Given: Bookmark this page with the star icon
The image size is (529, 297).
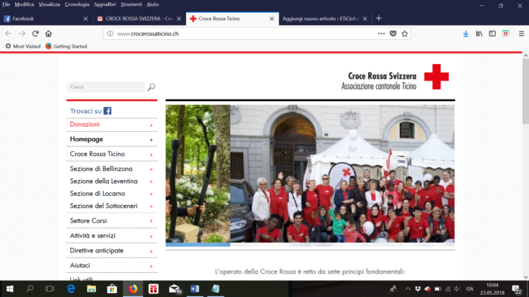Looking at the screenshot, I should click(404, 34).
